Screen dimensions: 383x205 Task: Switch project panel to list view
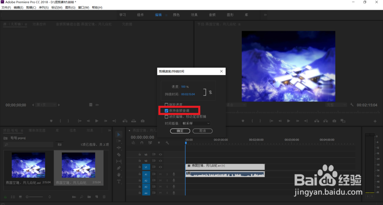point(13,197)
